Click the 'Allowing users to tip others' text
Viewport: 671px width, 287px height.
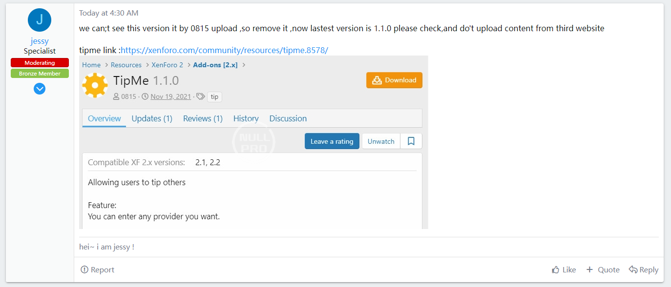point(137,182)
